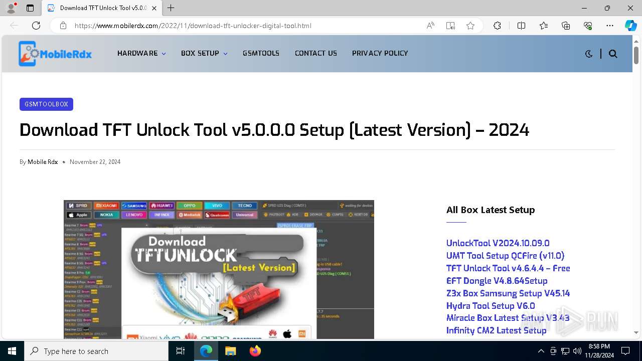Open UMT Tool Setup QCFire link
This screenshot has width=642, height=361.
click(505, 256)
